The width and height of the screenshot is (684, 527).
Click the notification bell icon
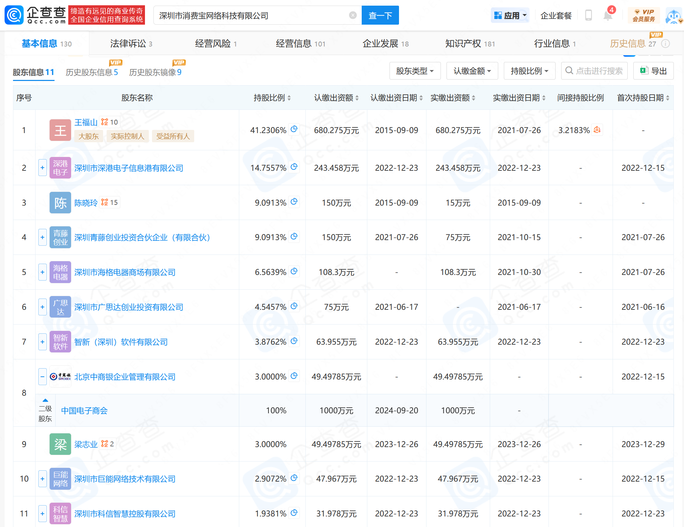(x=608, y=15)
